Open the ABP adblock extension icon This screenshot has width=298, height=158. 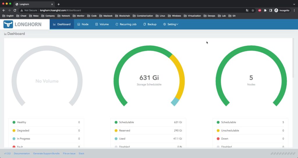pos(260,10)
